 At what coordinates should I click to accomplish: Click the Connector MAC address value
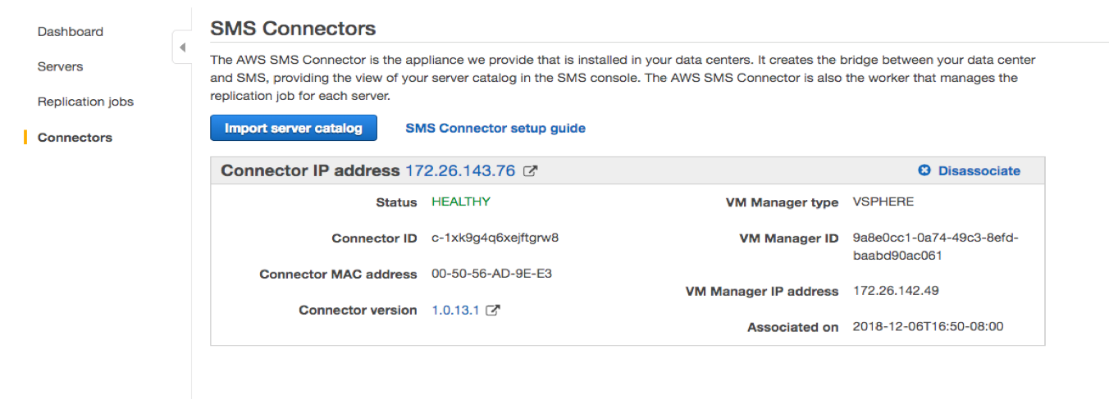click(491, 274)
